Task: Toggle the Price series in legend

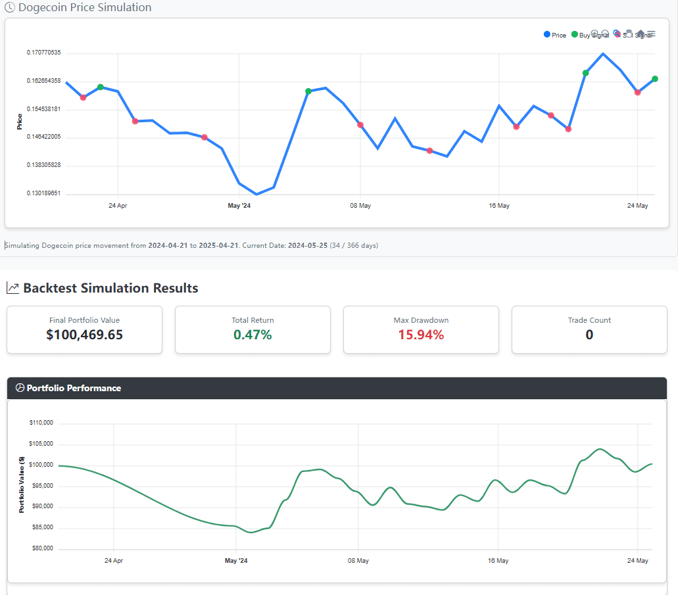Action: (555, 35)
